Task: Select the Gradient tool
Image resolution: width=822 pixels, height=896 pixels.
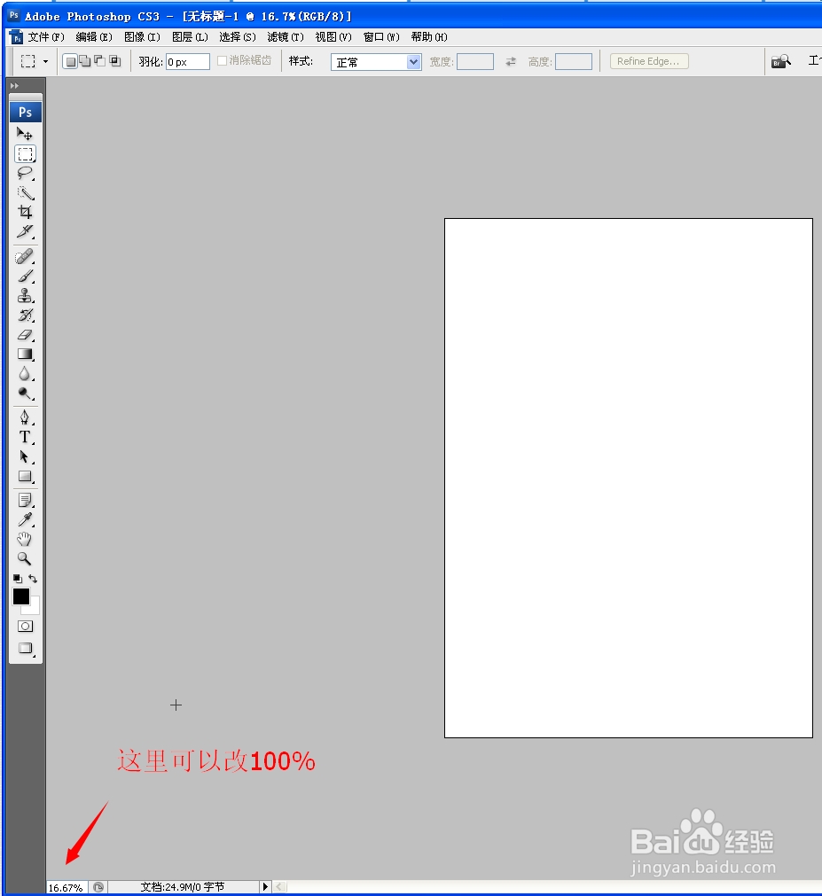Action: pyautogui.click(x=25, y=355)
